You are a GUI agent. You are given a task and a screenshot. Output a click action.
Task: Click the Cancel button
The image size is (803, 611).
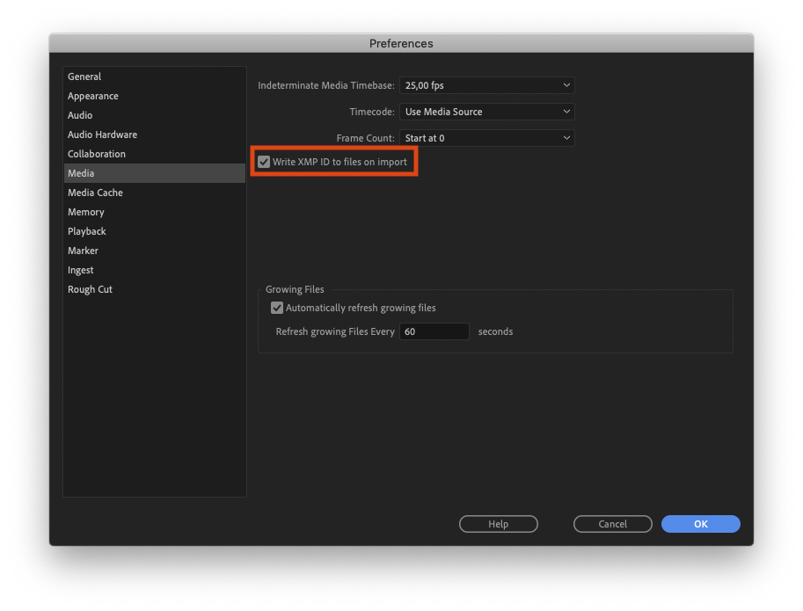[x=612, y=524]
